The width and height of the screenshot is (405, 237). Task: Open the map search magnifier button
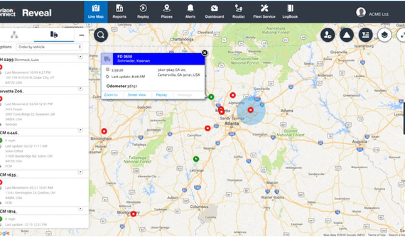tap(101, 35)
